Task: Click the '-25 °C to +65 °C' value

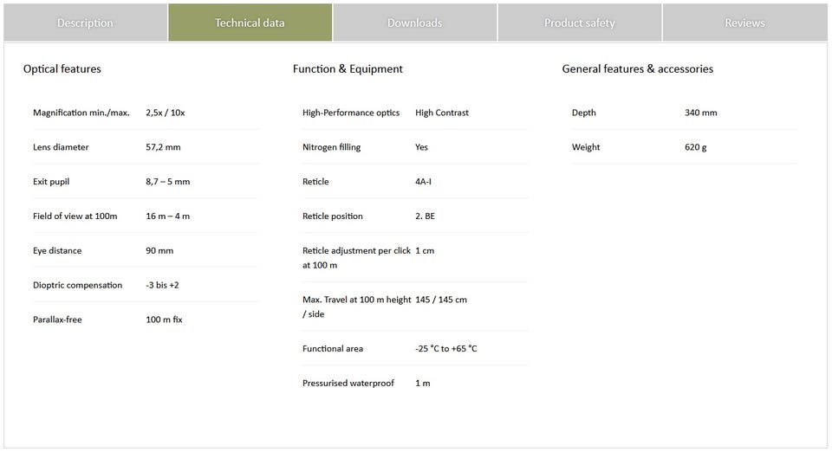Action: click(x=446, y=349)
